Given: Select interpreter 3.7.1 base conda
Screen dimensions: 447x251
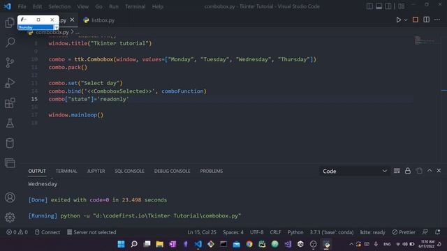Looking at the screenshot, I should (332, 232).
